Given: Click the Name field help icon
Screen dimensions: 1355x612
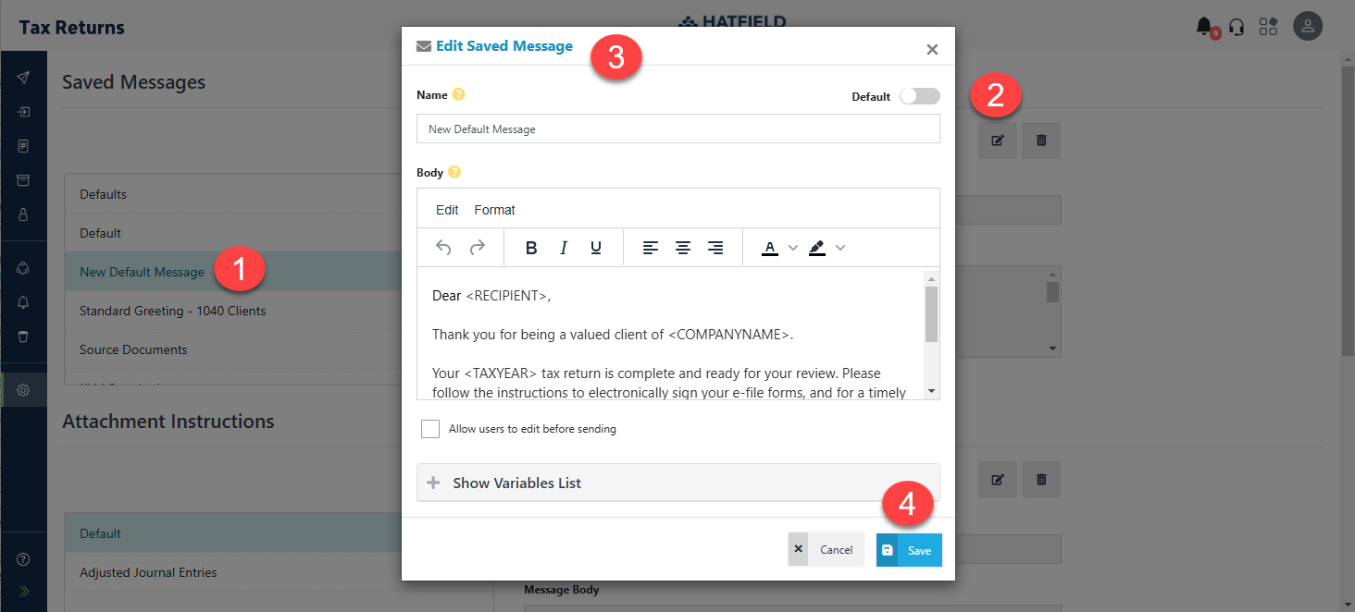Looking at the screenshot, I should tap(459, 94).
